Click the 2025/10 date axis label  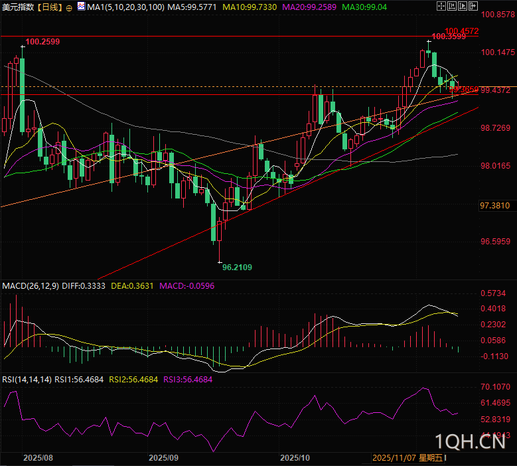pyautogui.click(x=295, y=458)
